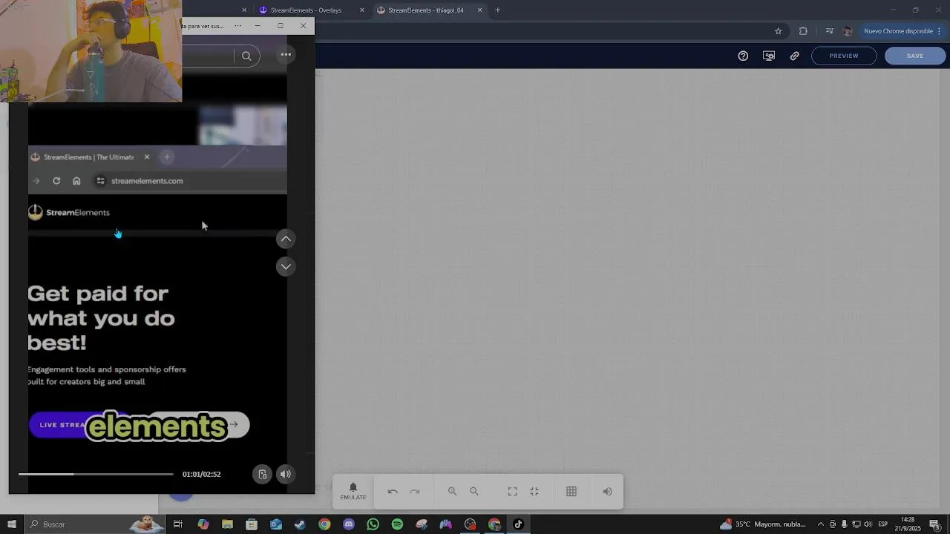Zoom out of the overlay canvas

(x=474, y=492)
